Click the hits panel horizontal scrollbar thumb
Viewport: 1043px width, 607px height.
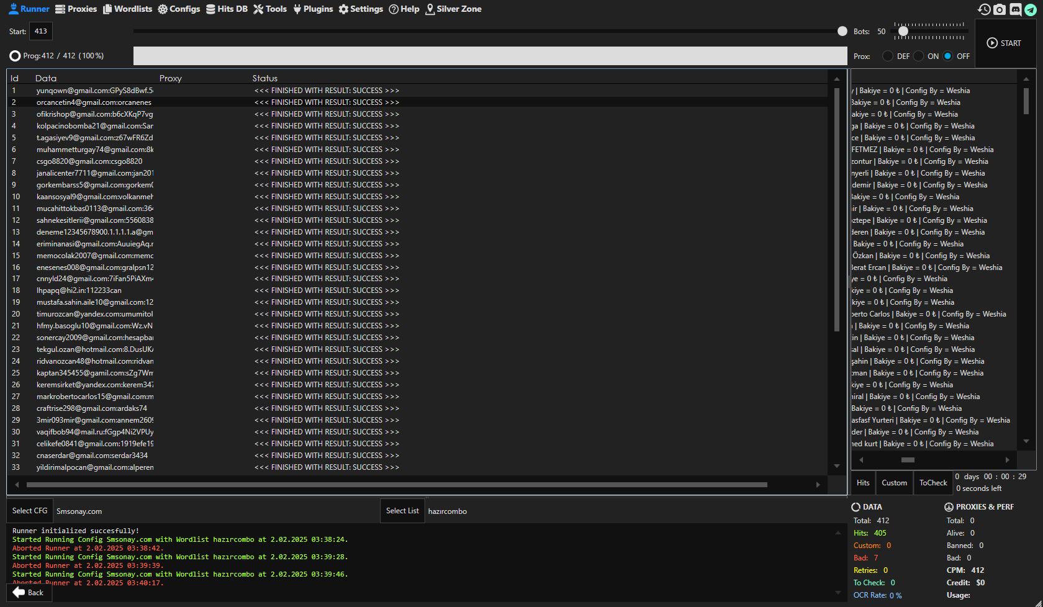tap(908, 460)
